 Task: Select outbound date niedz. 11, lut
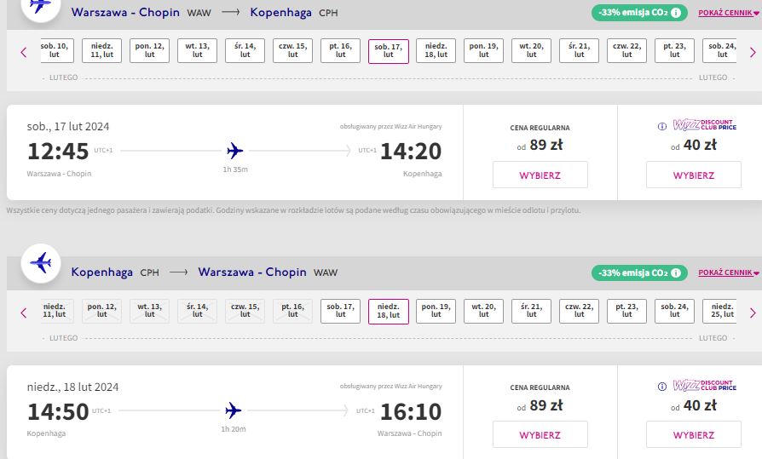click(x=101, y=50)
